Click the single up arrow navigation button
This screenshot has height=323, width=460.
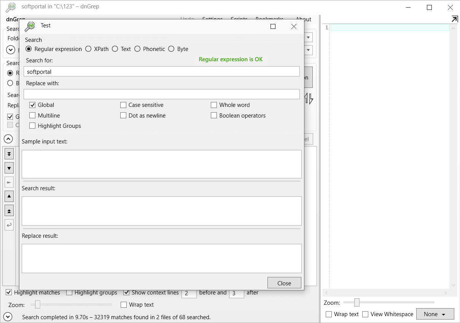(9, 196)
